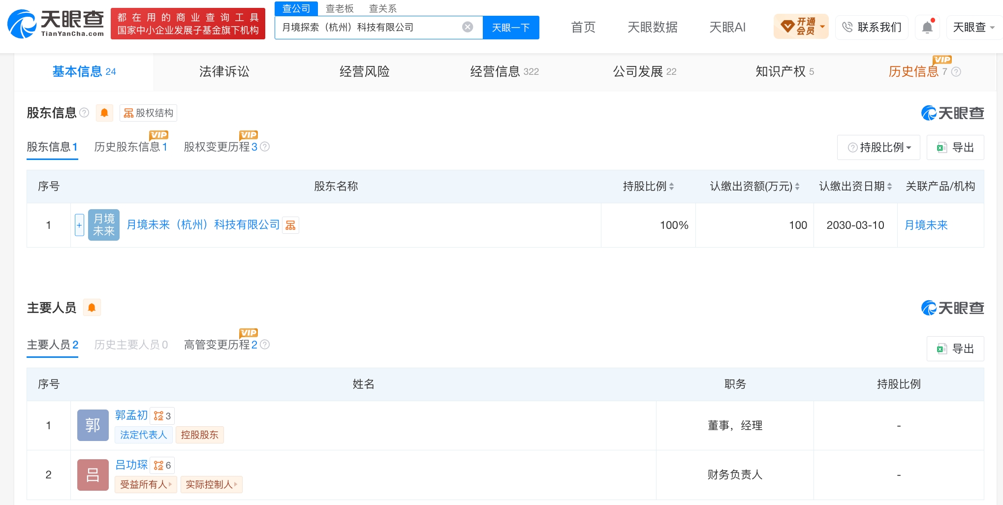Viewport: 1003px width, 505px height.
Task: Expand 实际控制人 tag for 吕功琛
Action: point(212,484)
